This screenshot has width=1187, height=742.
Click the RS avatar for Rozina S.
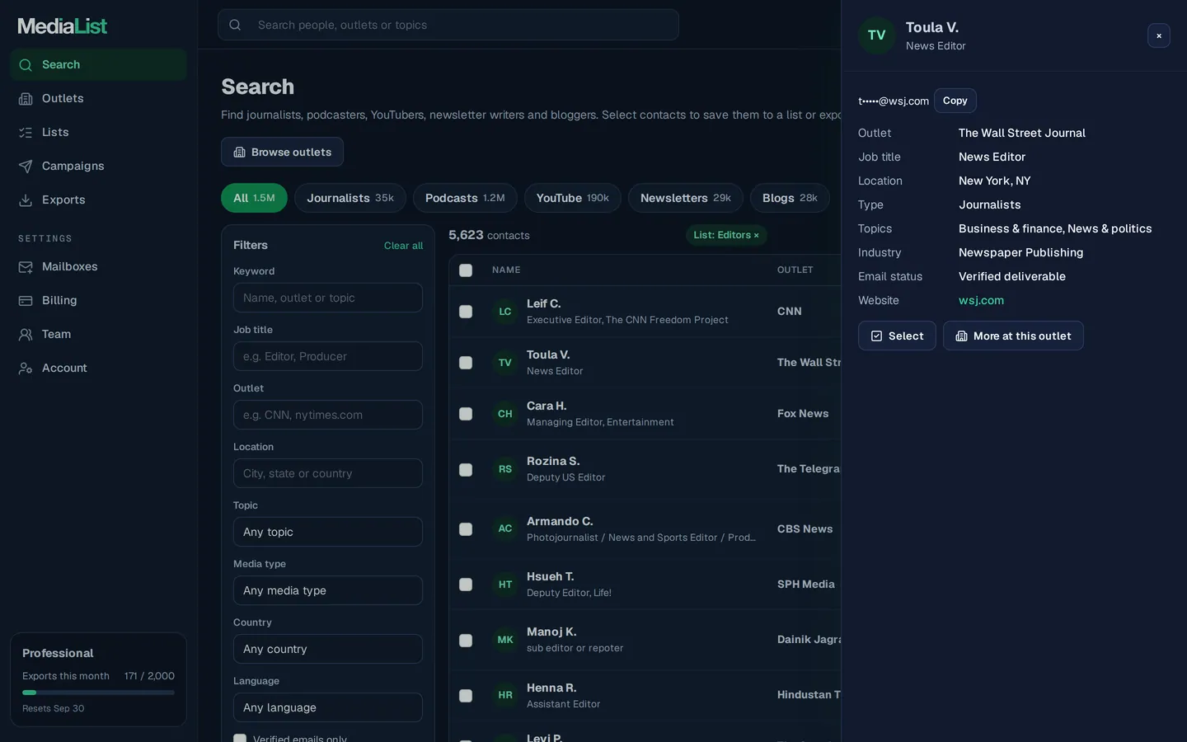505,469
